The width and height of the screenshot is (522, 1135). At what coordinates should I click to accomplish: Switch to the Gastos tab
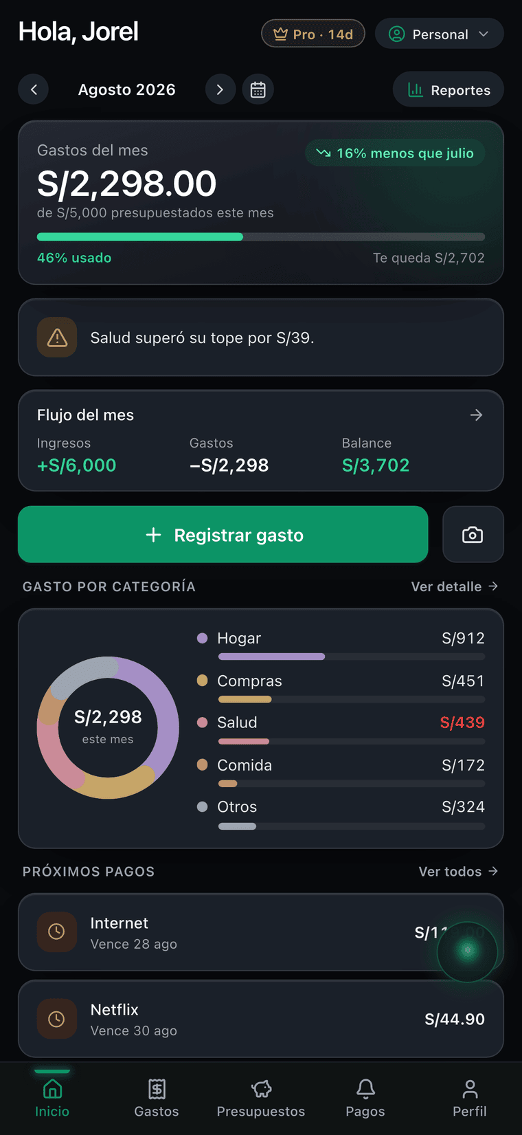(x=157, y=1098)
